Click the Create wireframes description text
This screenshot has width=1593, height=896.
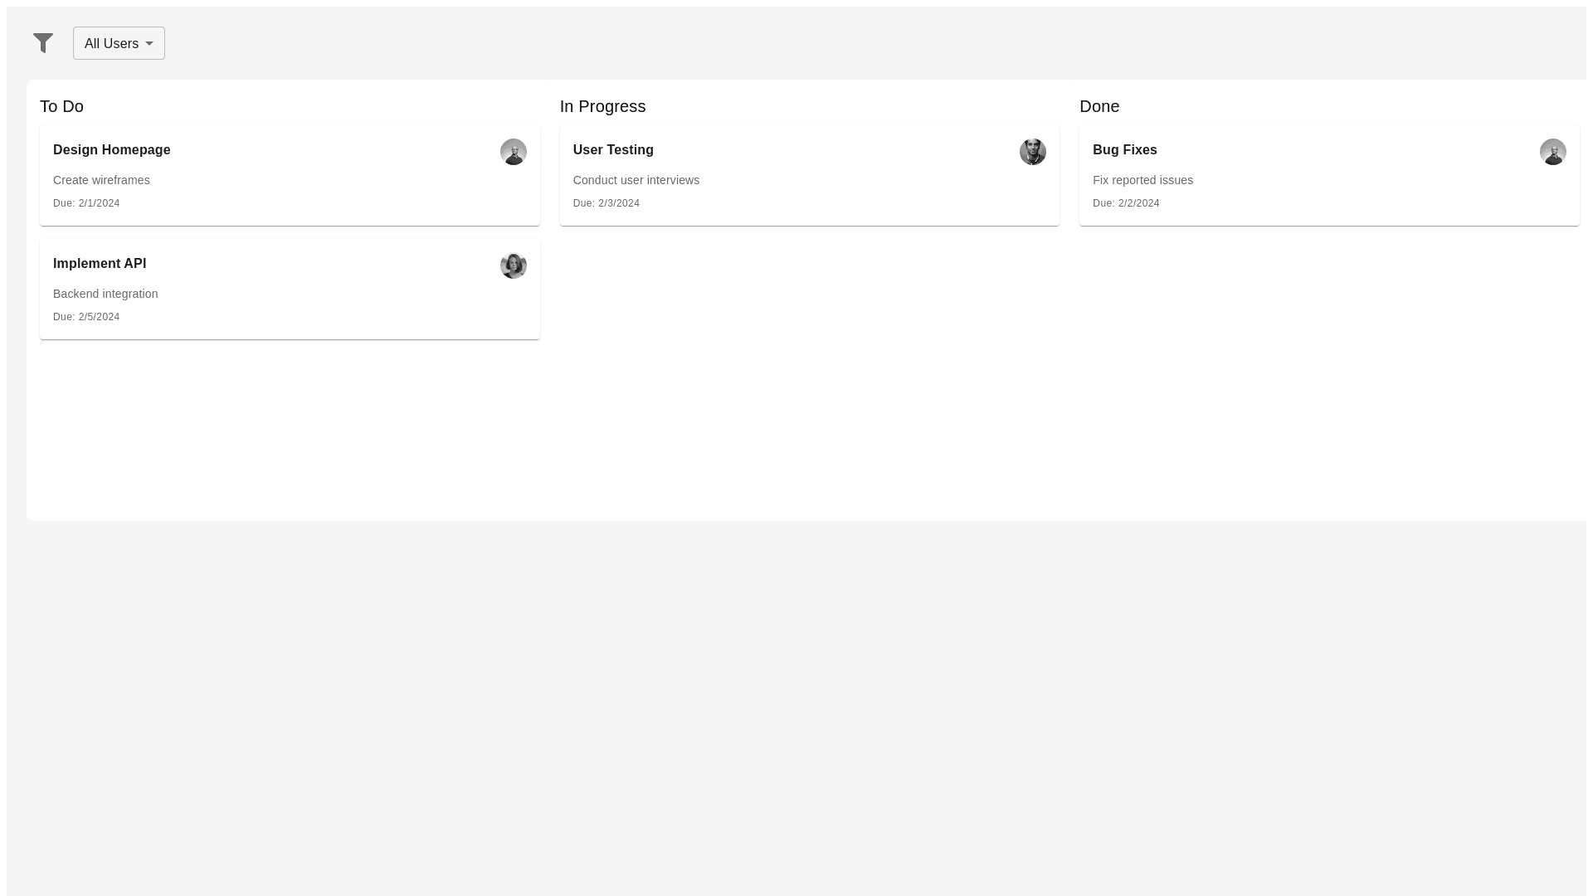pyautogui.click(x=101, y=180)
